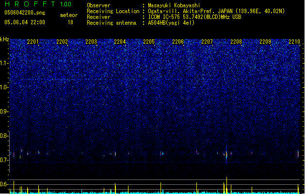Click the 0.6 kHz axis label
This screenshot has height=194, width=305.
click(x=4, y=184)
